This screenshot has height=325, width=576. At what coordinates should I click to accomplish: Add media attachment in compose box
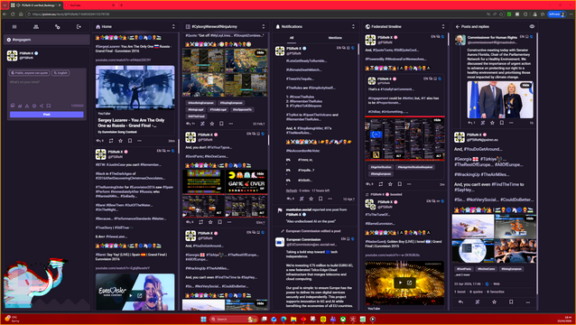[13, 106]
